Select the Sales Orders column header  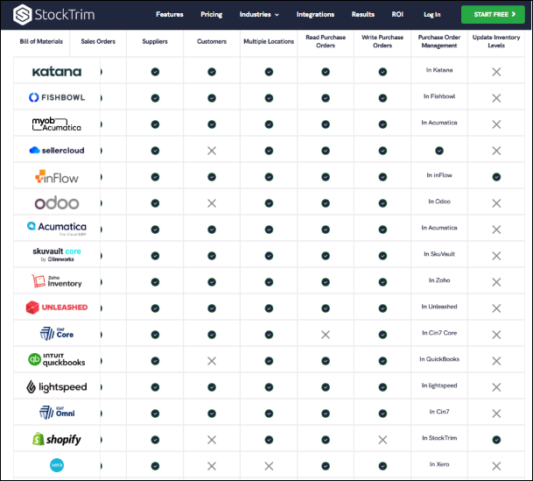click(x=98, y=41)
